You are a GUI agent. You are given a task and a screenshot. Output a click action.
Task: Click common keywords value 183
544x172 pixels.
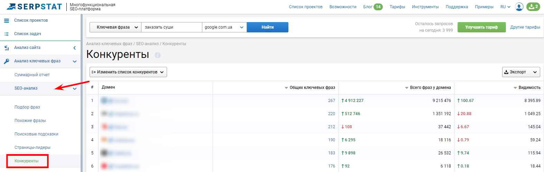point(332,153)
